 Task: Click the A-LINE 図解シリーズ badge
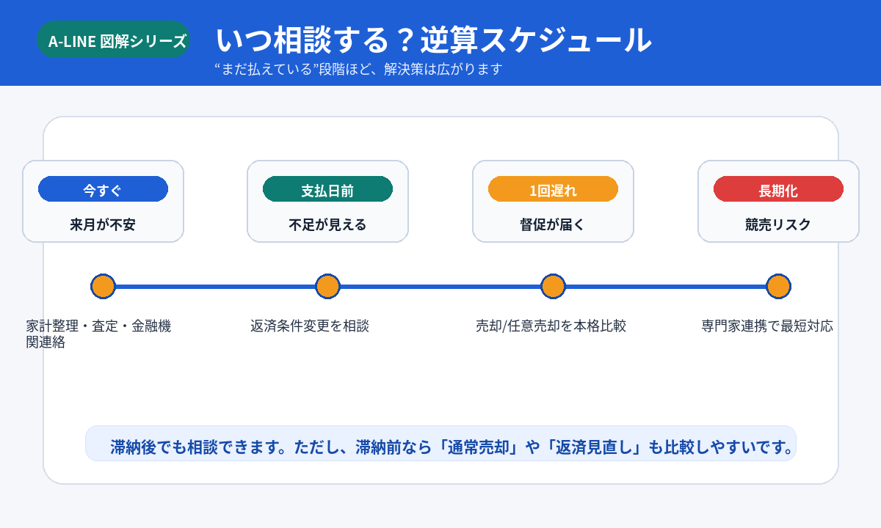(x=113, y=40)
